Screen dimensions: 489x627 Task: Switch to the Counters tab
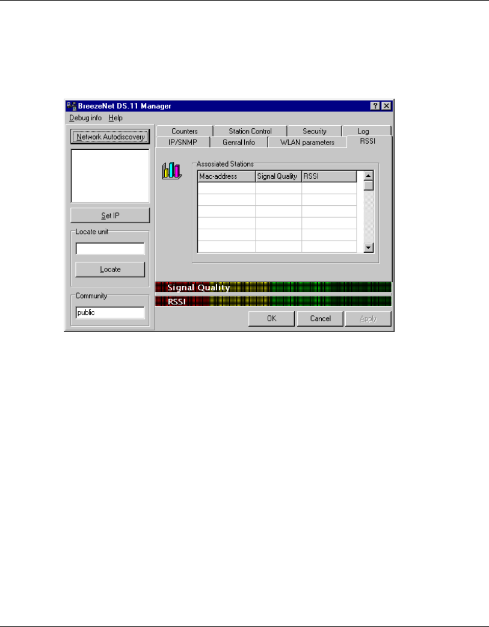[x=185, y=131]
